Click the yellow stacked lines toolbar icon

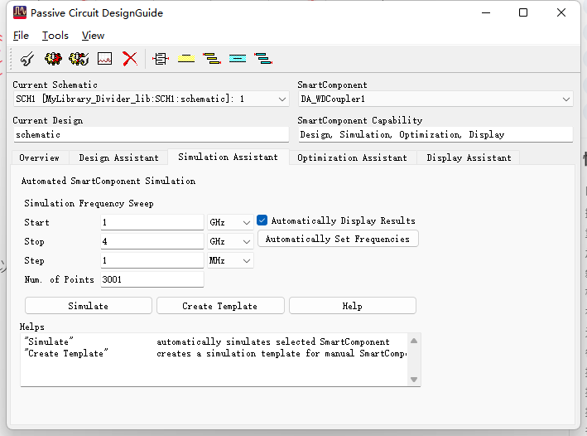coord(211,59)
